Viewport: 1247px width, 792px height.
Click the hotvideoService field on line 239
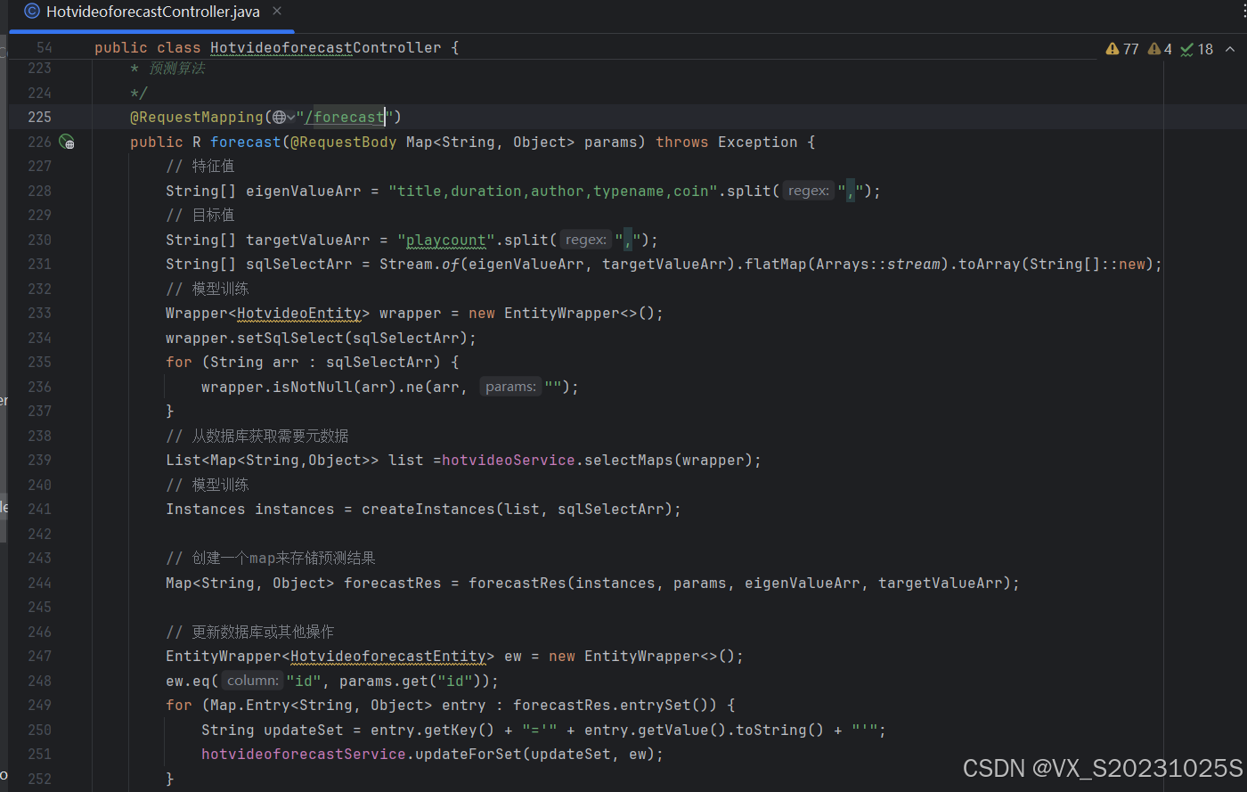point(509,460)
